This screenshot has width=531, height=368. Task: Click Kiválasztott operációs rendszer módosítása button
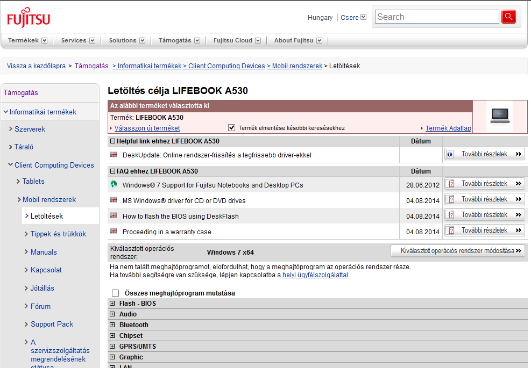click(x=458, y=251)
